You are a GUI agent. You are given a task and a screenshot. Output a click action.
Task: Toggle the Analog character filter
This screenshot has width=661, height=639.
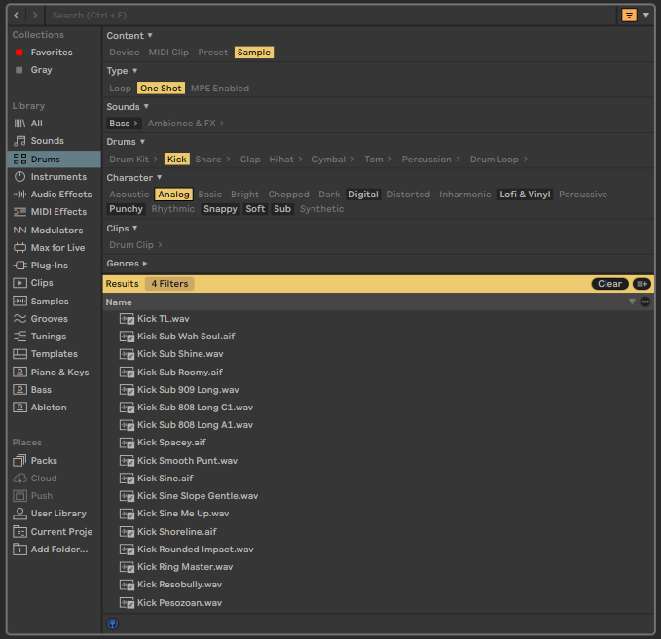173,195
